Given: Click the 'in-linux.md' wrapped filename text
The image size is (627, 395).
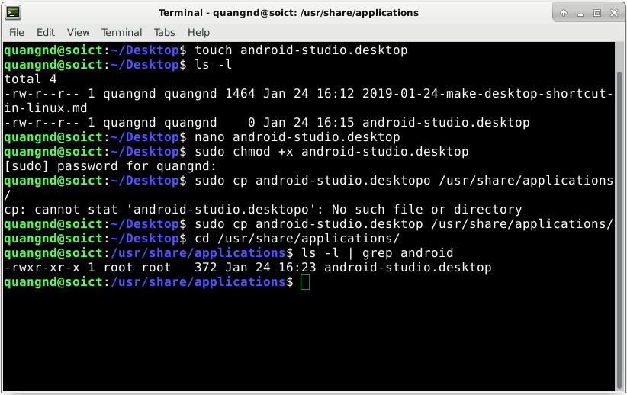Looking at the screenshot, I should [x=46, y=108].
